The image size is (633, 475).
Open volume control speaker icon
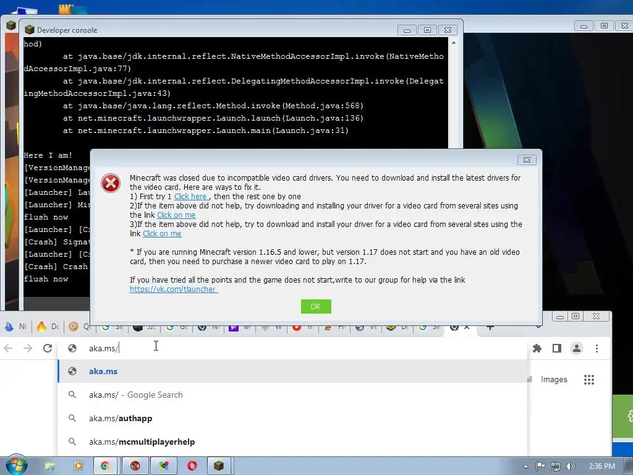pos(570,466)
